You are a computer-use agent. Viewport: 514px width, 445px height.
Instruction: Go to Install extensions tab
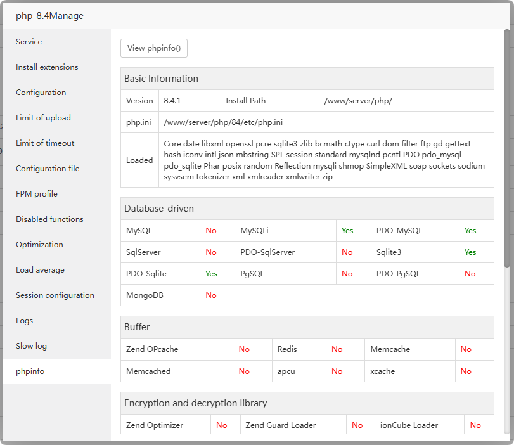47,67
